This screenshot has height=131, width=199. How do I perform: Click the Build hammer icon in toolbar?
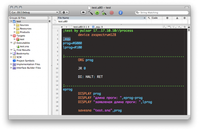coord(90,13)
